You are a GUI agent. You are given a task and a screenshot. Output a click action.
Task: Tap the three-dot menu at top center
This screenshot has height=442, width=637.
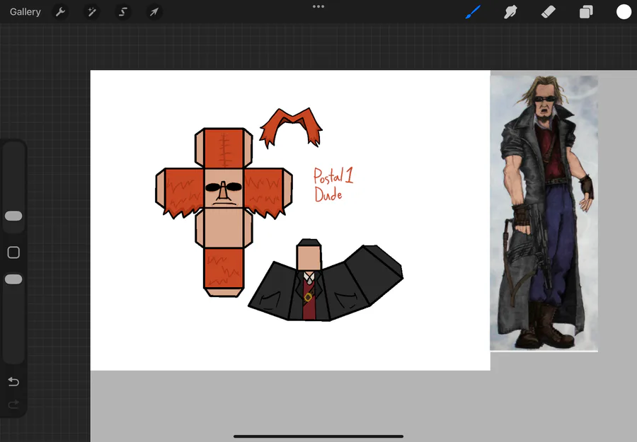pyautogui.click(x=318, y=6)
